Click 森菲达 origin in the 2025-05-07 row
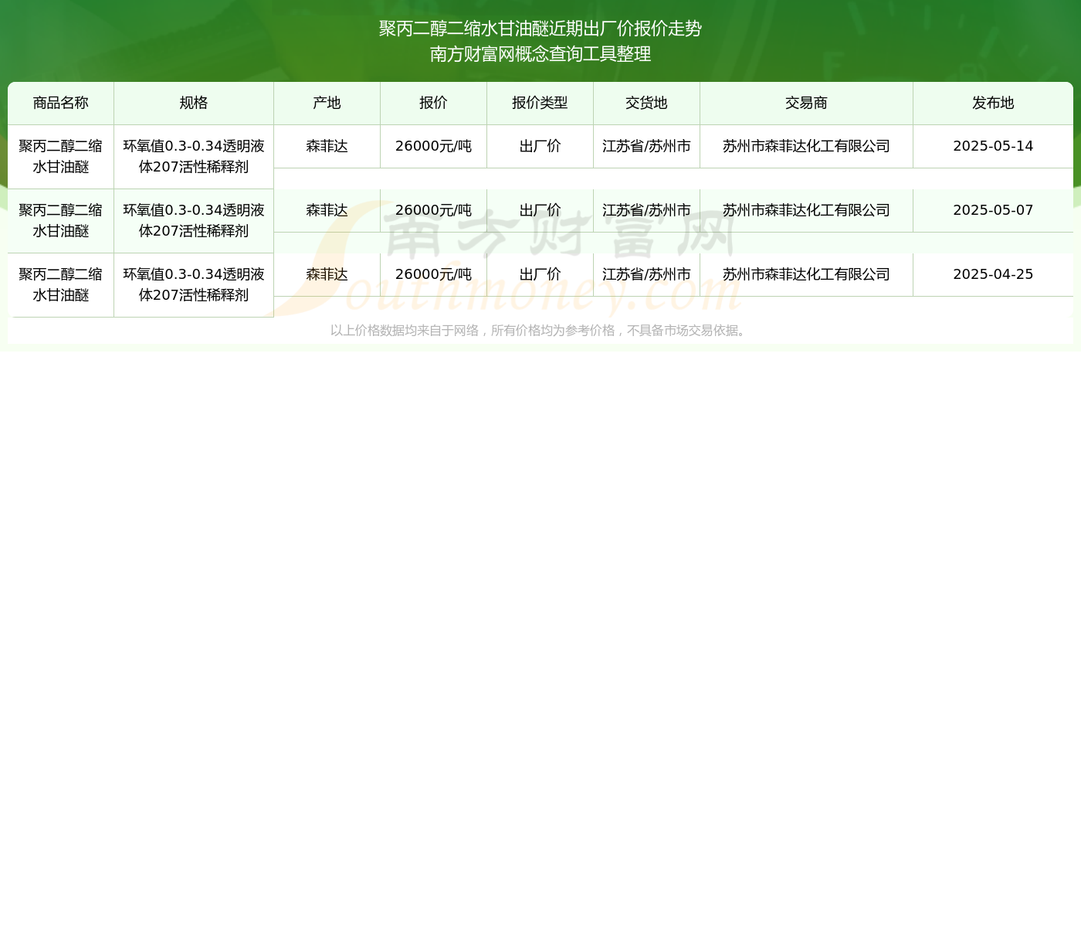1081x931 pixels. click(x=327, y=211)
